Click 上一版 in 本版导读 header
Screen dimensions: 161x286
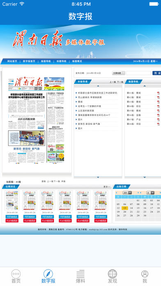point(113,82)
